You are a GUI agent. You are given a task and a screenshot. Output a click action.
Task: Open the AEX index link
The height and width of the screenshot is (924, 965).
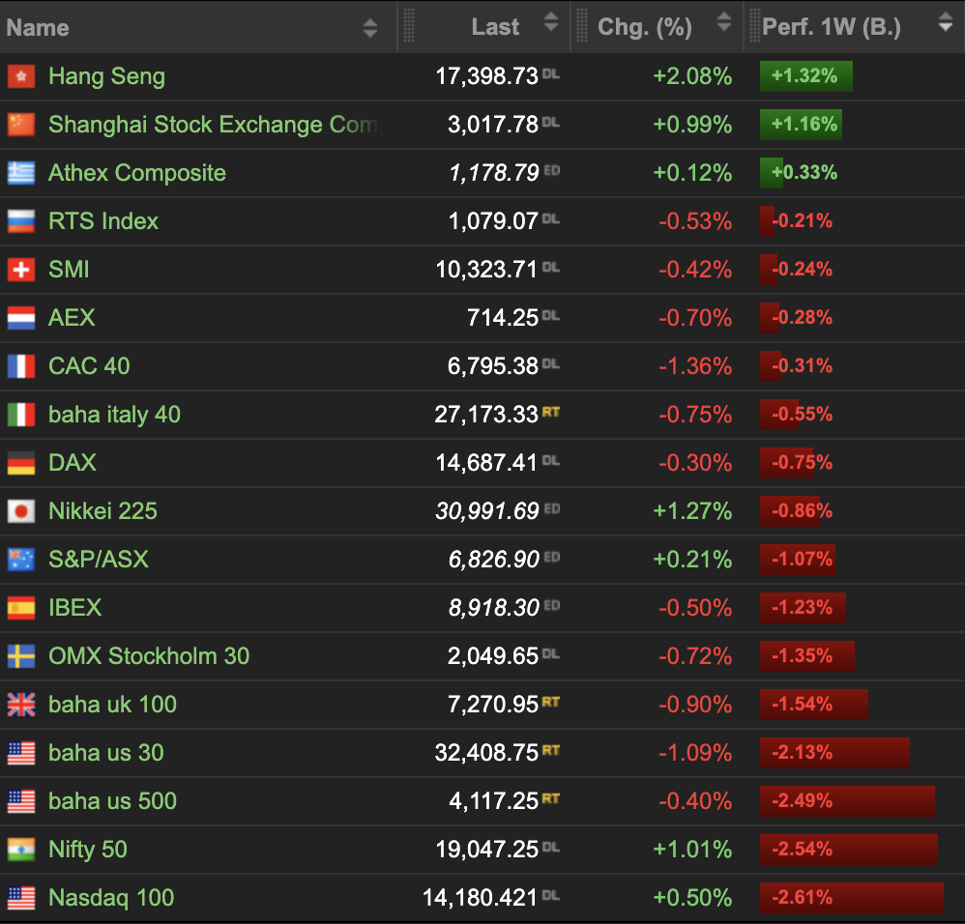click(x=72, y=318)
